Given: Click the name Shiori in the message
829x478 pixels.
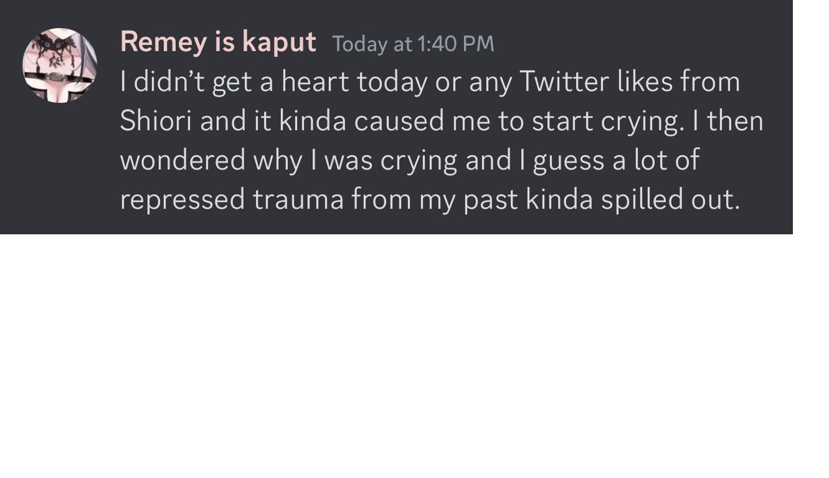Looking at the screenshot, I should 156,121.
